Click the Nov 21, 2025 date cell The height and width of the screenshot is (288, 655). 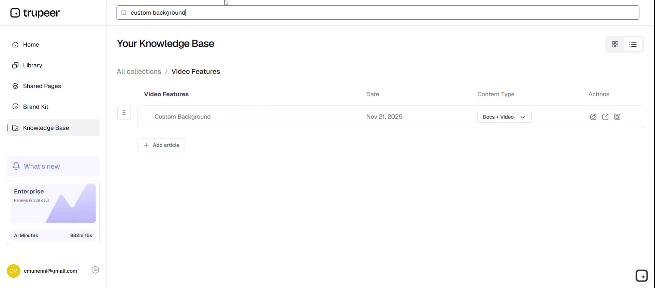384,117
